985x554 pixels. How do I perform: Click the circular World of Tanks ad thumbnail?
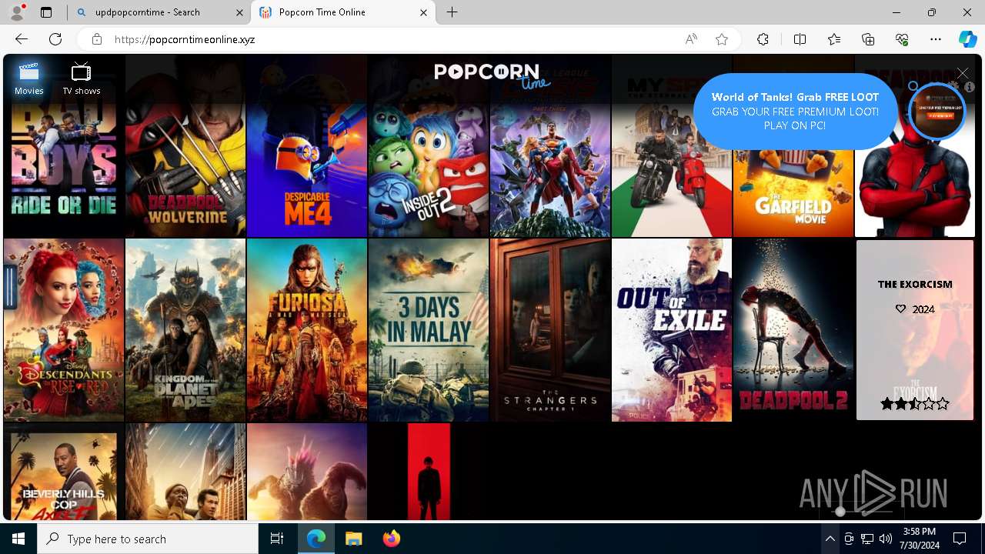coord(937,112)
